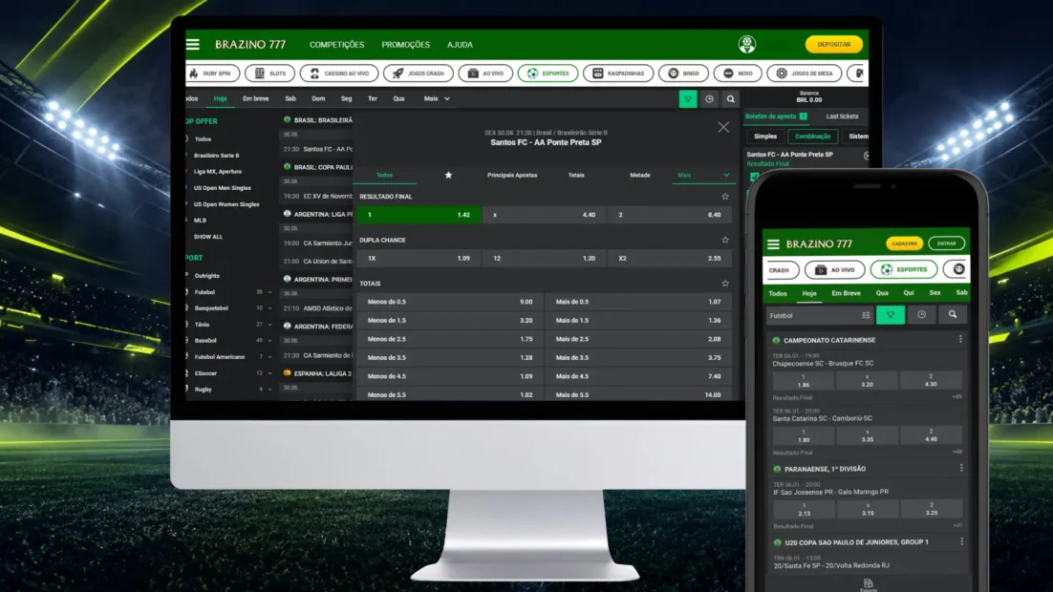Open Last tickets in bet slip panel
Image resolution: width=1053 pixels, height=592 pixels.
(842, 116)
